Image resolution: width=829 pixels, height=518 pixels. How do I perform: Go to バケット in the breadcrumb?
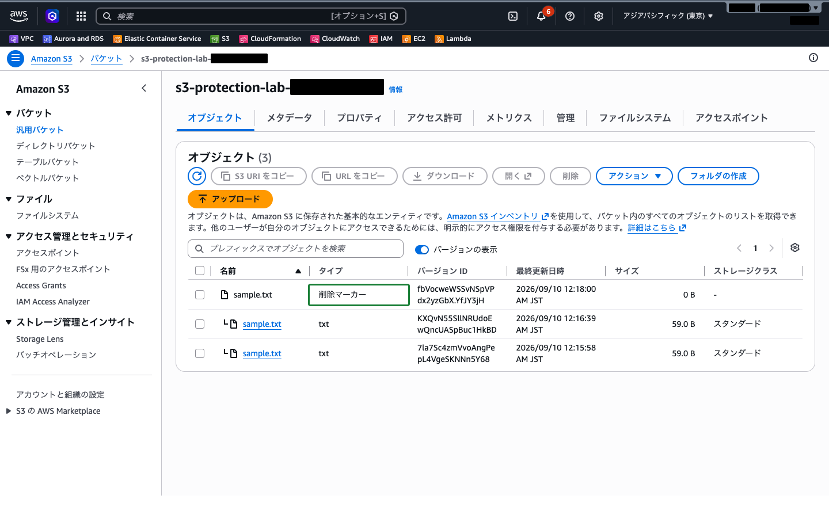click(x=107, y=59)
